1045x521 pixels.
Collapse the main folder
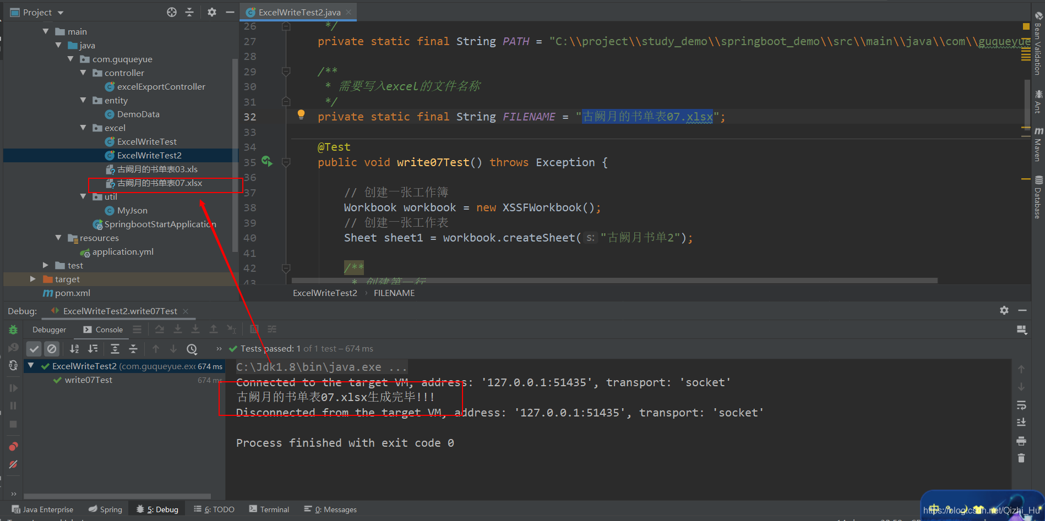pyautogui.click(x=46, y=31)
